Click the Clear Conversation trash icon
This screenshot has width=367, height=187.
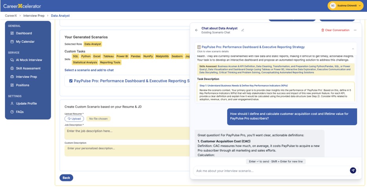click(x=323, y=30)
